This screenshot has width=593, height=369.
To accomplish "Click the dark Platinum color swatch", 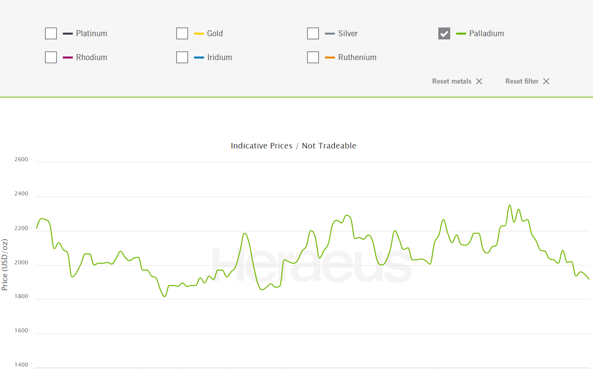I will pos(68,34).
